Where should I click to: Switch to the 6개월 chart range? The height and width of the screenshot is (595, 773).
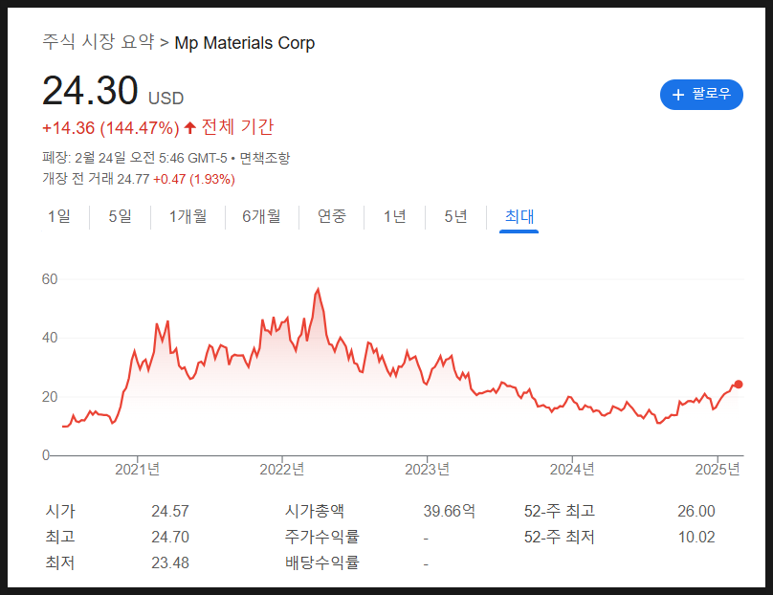261,216
